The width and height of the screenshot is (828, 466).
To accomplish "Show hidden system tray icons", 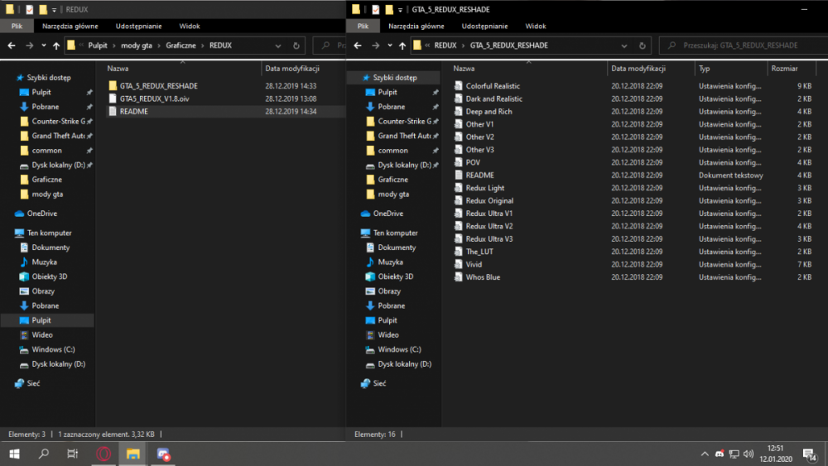I will point(705,454).
